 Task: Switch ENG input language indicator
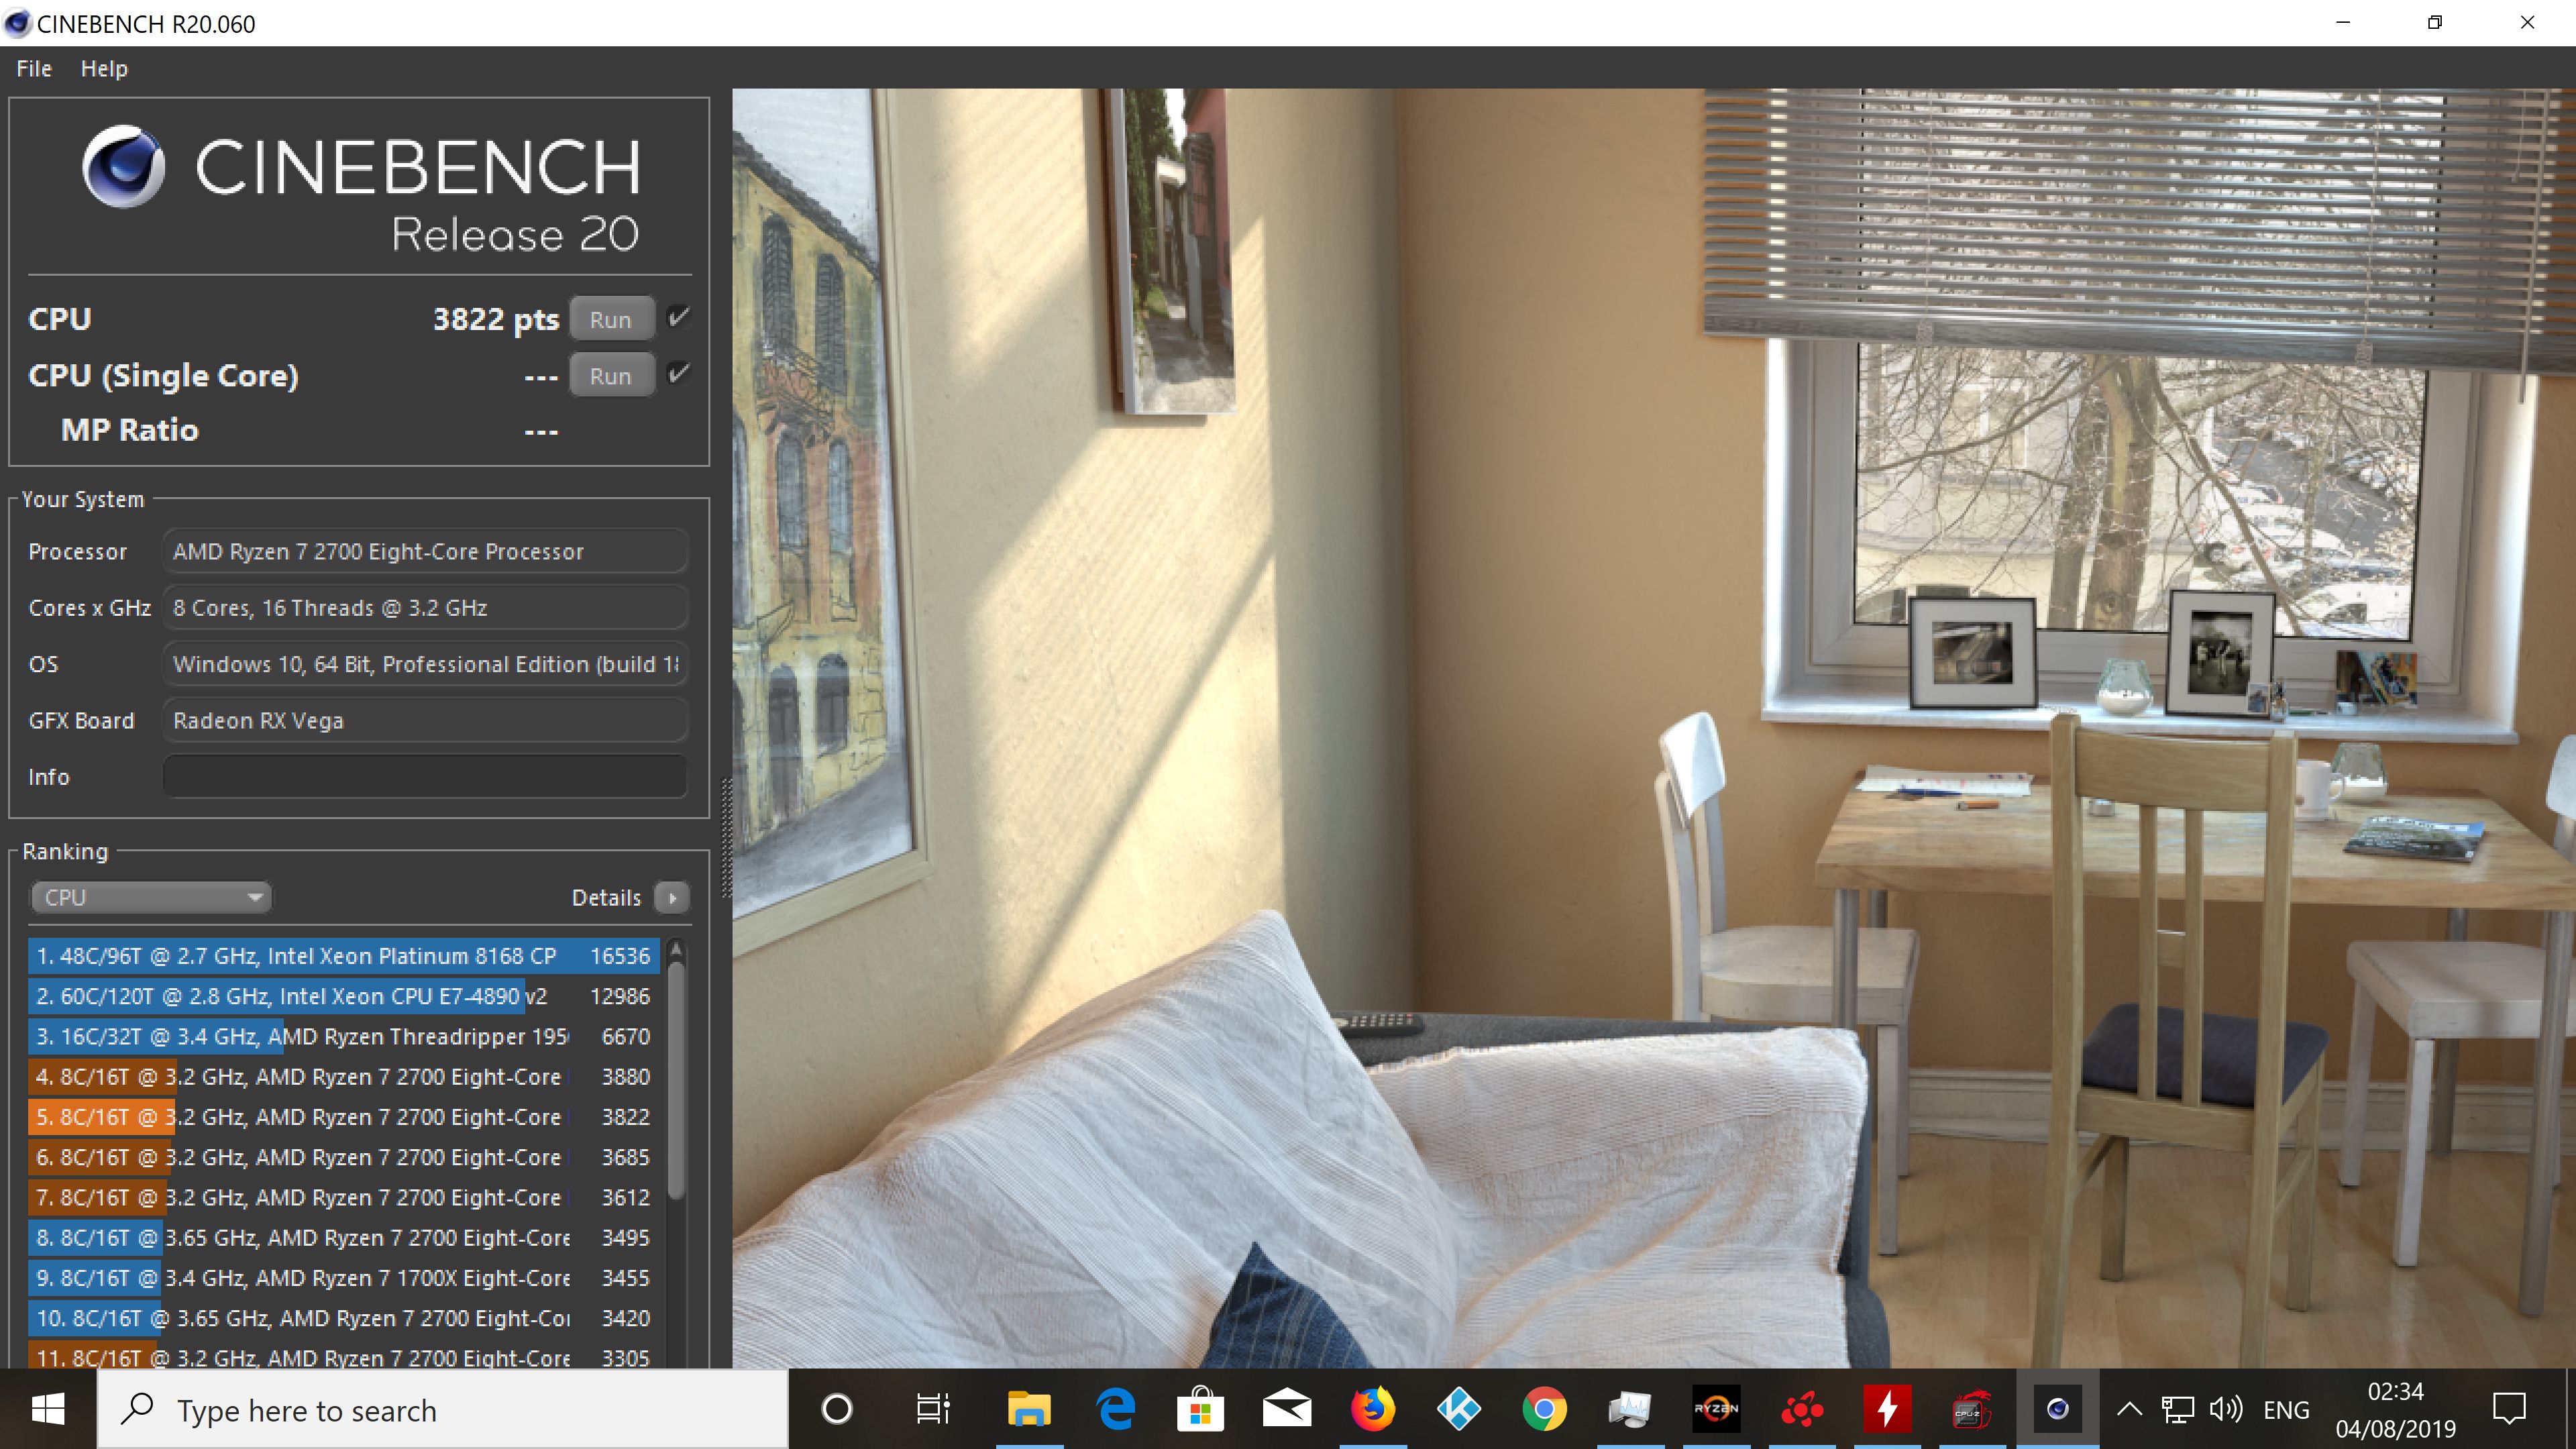2286,1410
